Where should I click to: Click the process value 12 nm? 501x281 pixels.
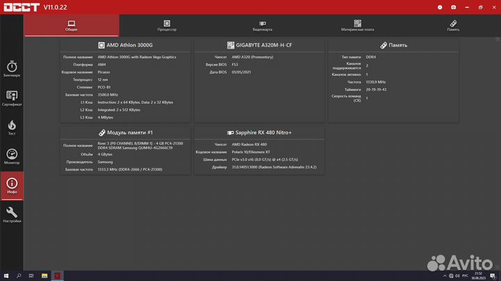(103, 80)
